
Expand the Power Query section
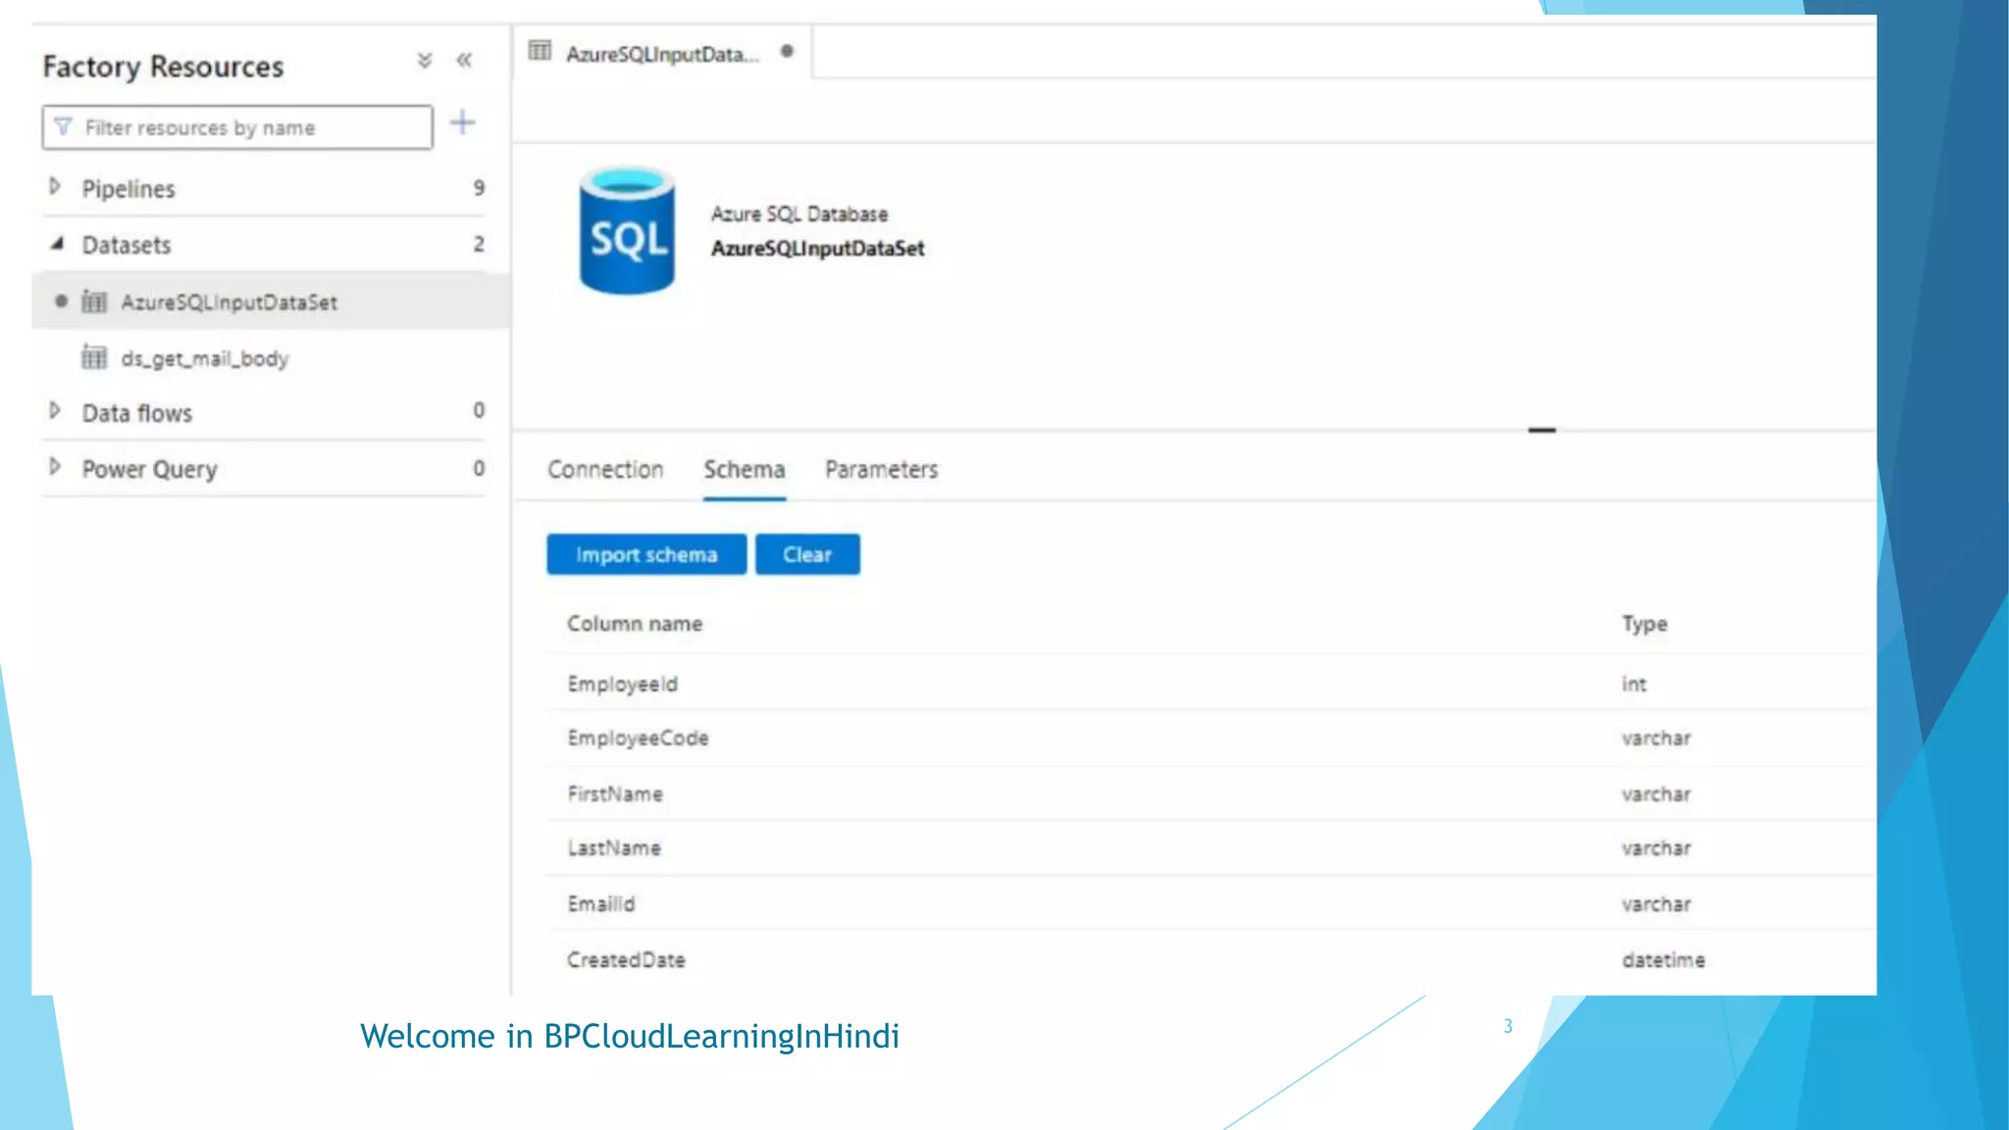coord(55,466)
